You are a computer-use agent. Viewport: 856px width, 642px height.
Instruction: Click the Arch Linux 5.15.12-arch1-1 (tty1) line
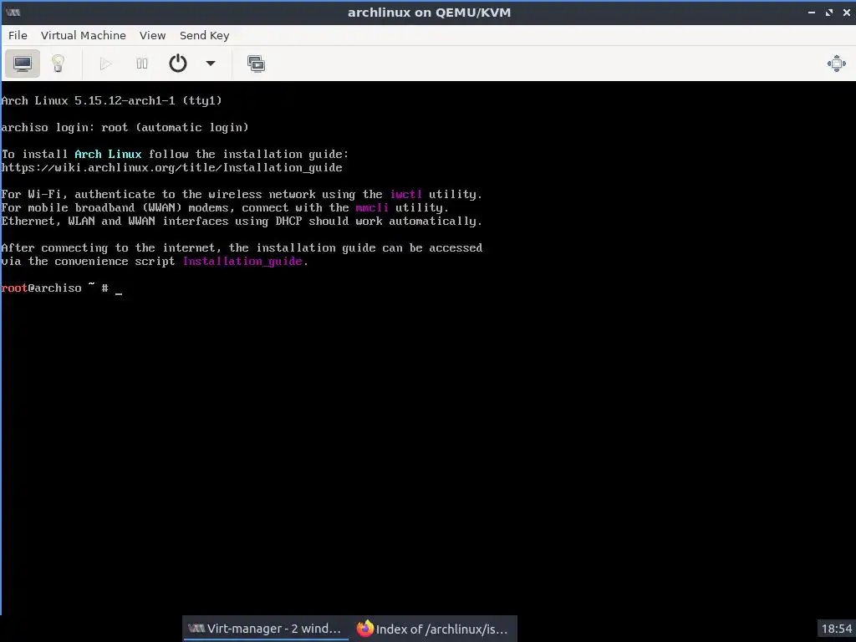pyautogui.click(x=111, y=100)
